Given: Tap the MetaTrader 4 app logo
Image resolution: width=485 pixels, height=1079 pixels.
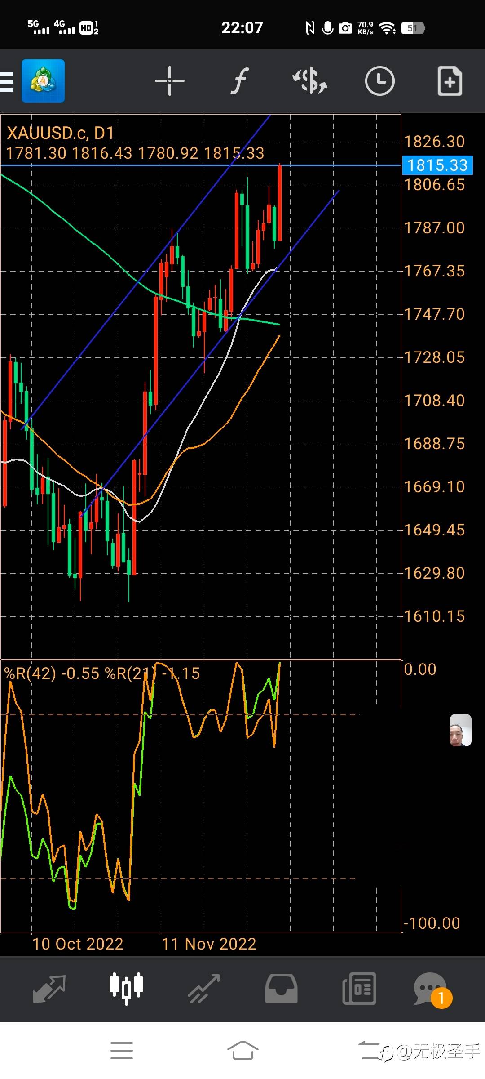Looking at the screenshot, I should coord(43,81).
